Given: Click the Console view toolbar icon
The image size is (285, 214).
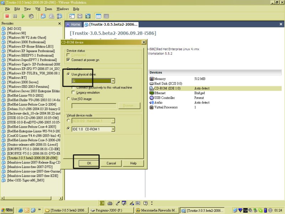Looking at the screenshot, I should pos(106,16).
